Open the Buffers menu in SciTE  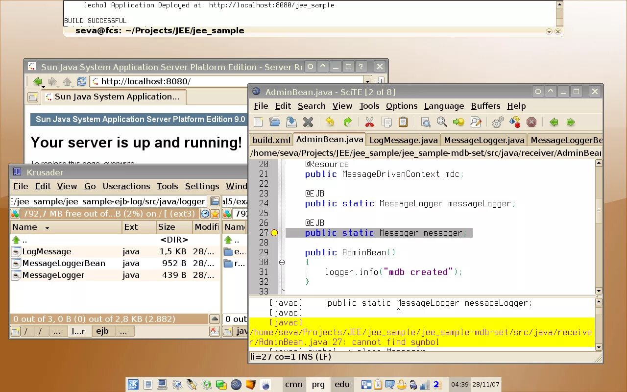[x=485, y=106]
